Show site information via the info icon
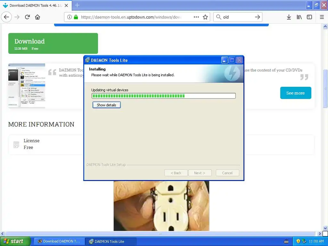 69,17
